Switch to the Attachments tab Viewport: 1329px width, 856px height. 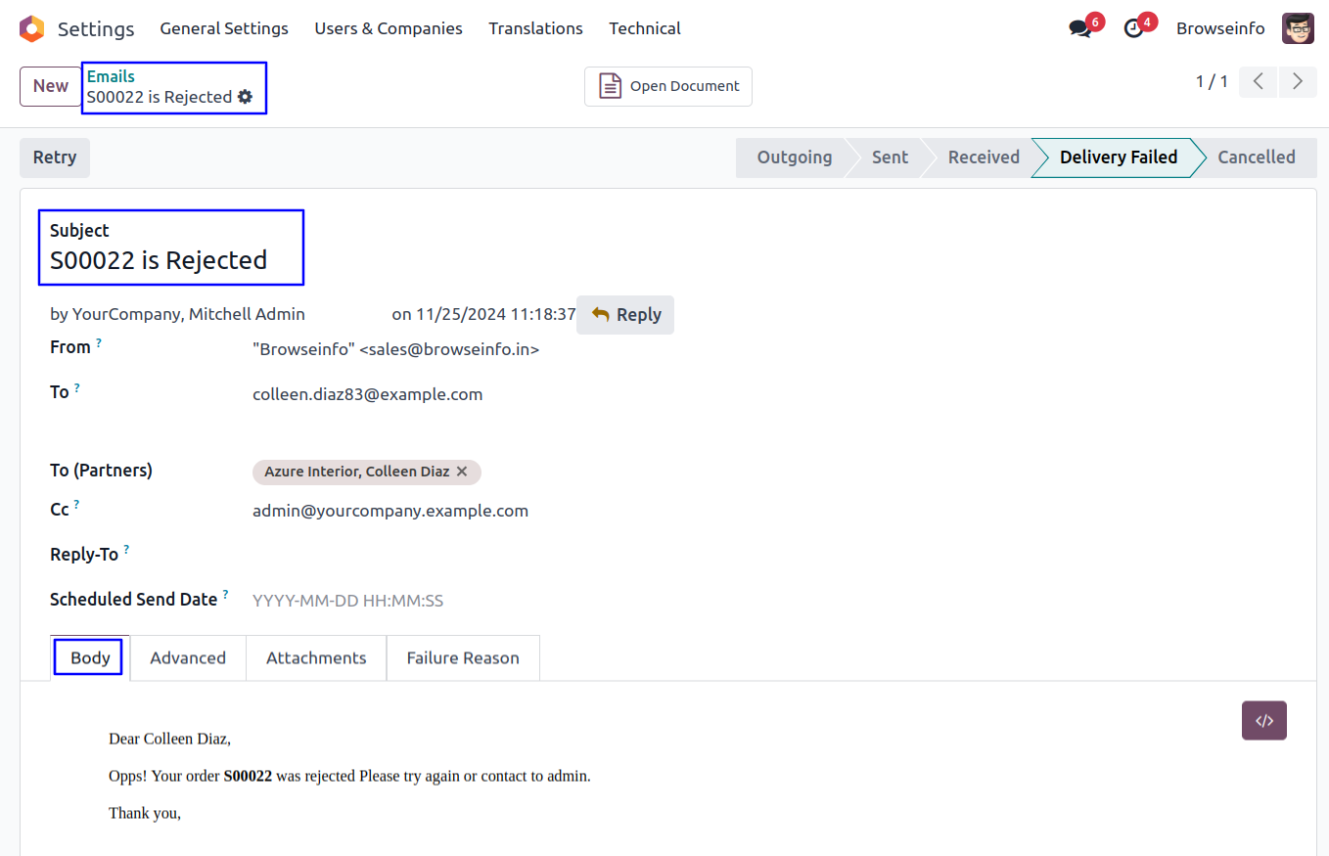(x=316, y=657)
